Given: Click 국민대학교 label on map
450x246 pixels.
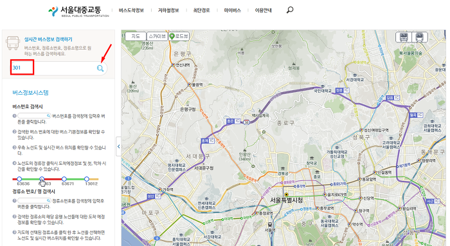Looking at the screenshot, I should (323, 91).
